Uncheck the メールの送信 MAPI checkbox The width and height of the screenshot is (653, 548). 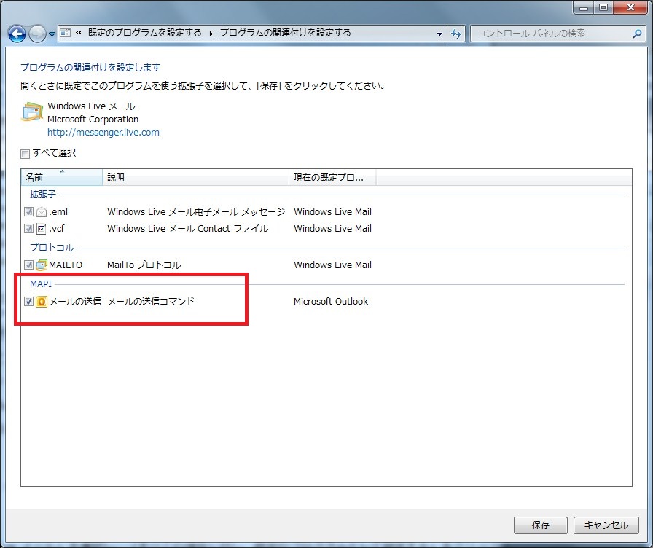point(28,302)
